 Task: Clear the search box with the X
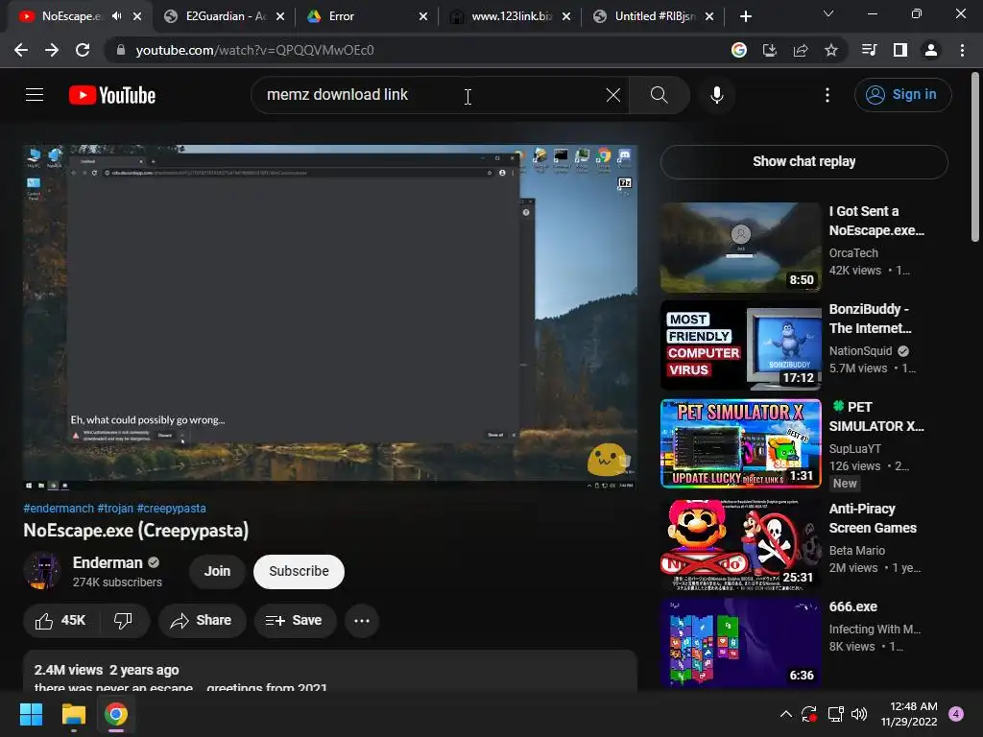(613, 95)
